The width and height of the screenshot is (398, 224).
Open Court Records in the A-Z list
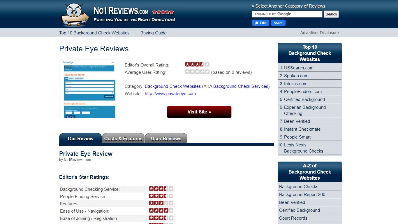pos(293,218)
